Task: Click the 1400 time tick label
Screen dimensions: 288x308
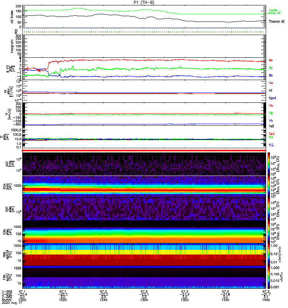Action: [266, 300]
